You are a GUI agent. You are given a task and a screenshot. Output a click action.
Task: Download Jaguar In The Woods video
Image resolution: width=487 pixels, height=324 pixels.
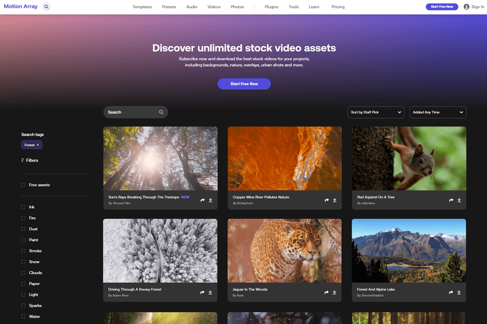[334, 293]
